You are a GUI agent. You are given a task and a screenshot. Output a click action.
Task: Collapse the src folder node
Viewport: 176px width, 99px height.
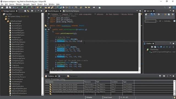(4, 19)
